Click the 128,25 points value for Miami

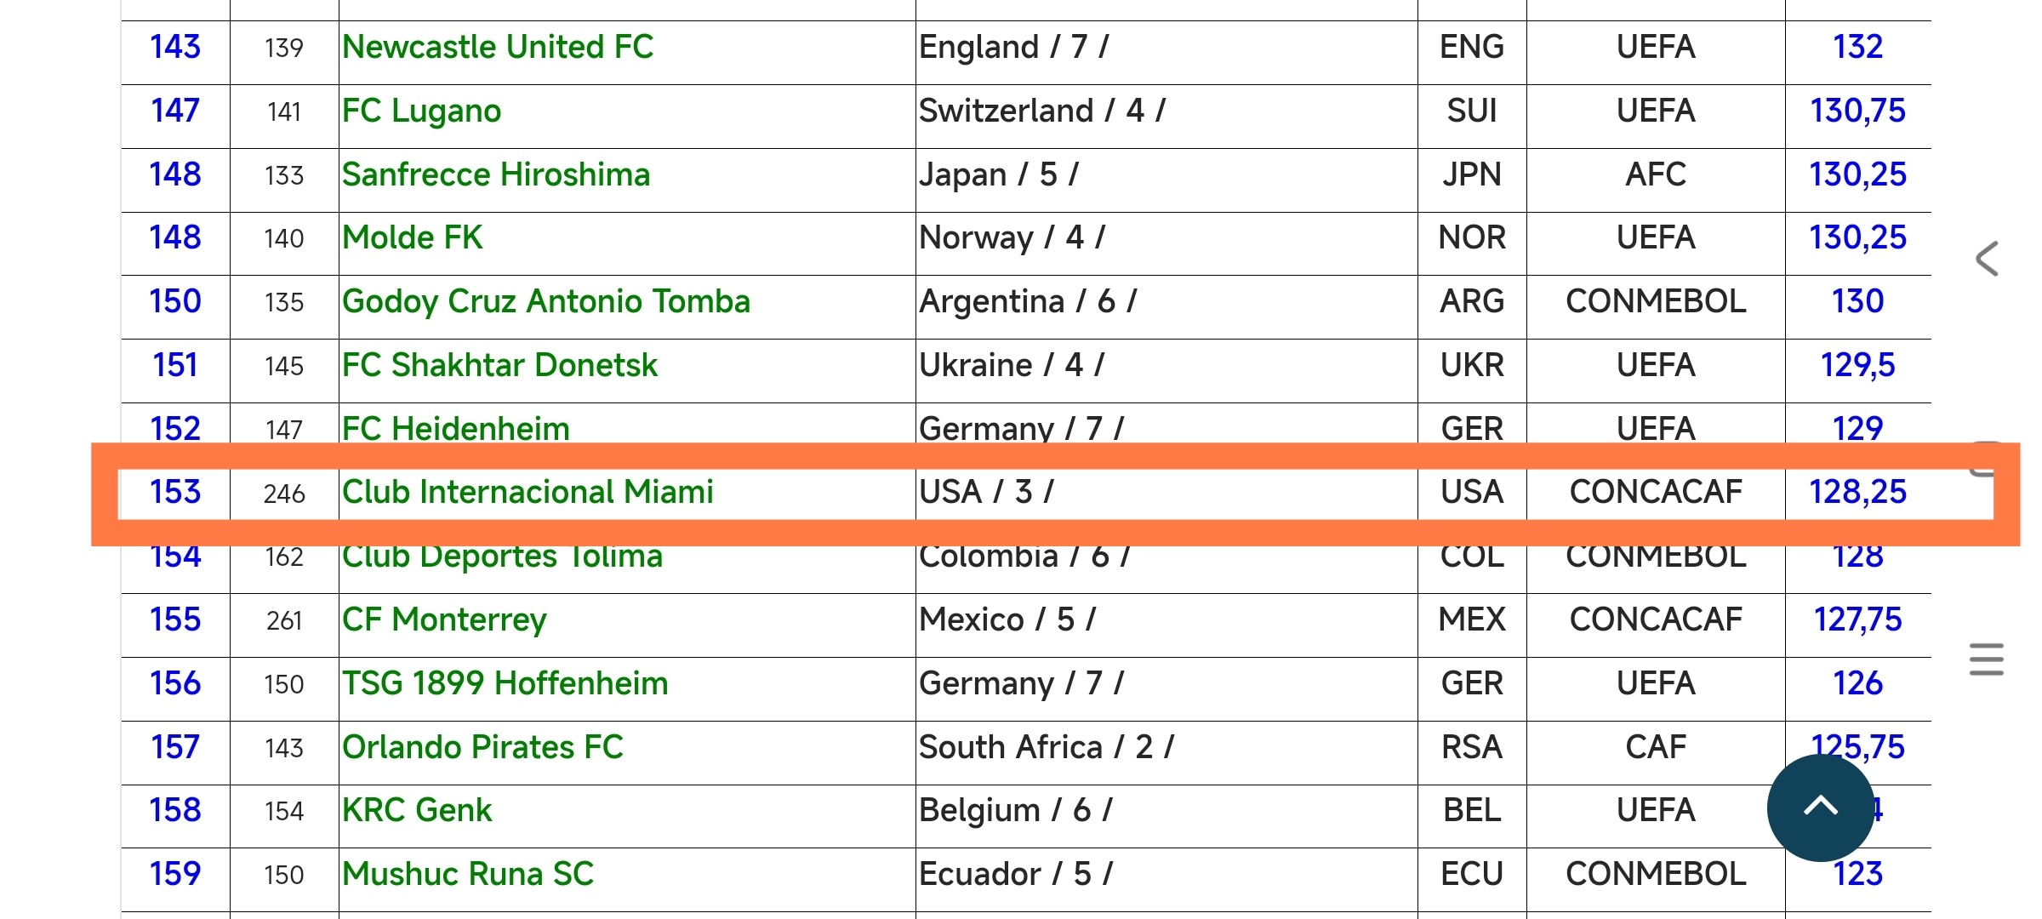click(x=1857, y=492)
